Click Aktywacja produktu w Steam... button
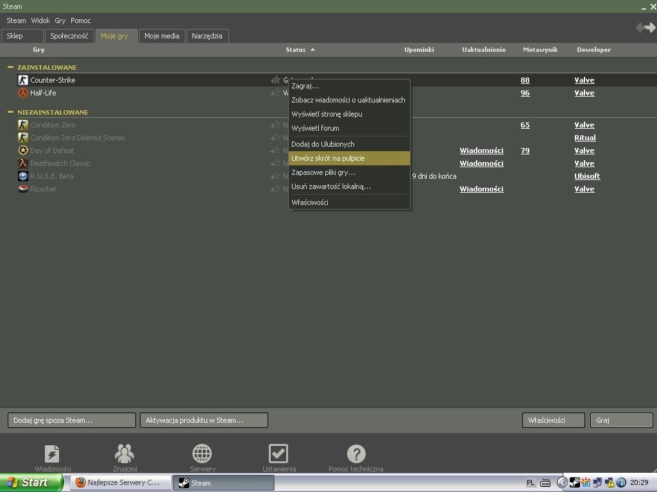Viewport: 657px width, 492px height. 204,420
